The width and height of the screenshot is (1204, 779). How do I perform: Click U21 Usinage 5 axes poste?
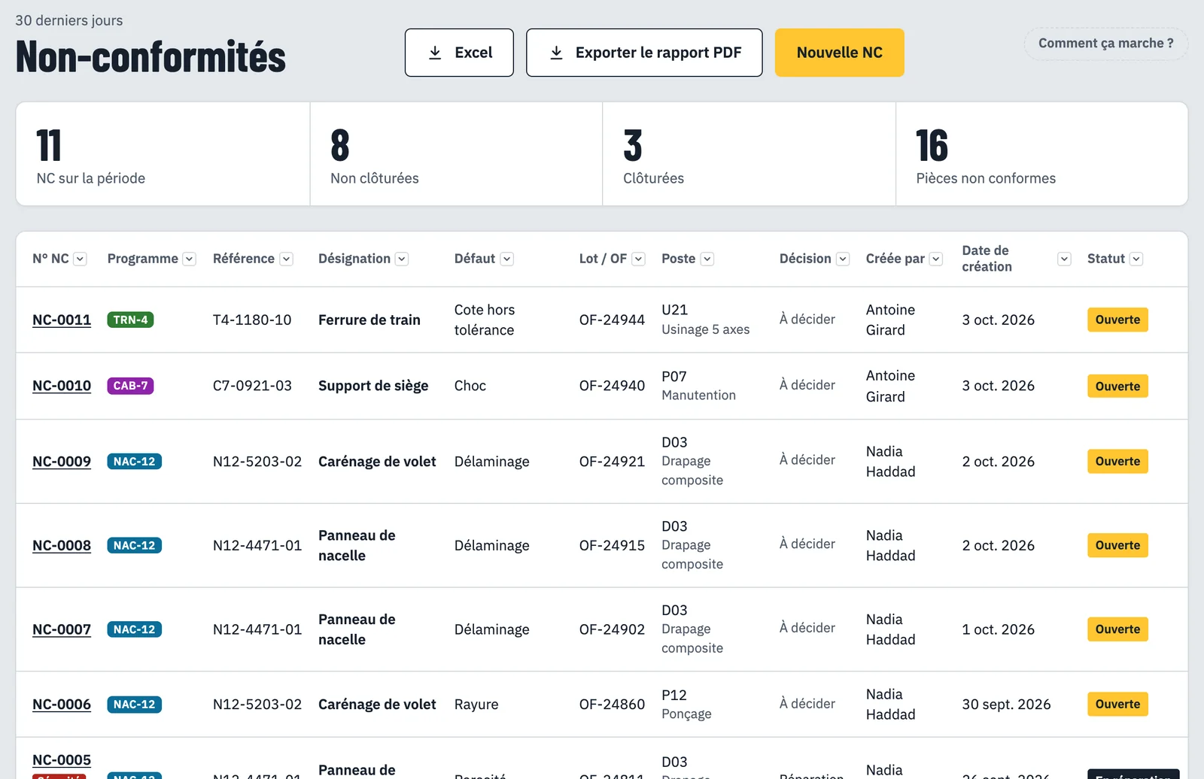[x=705, y=320]
